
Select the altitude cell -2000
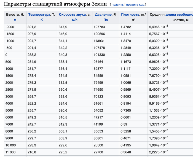[x=10, y=27]
